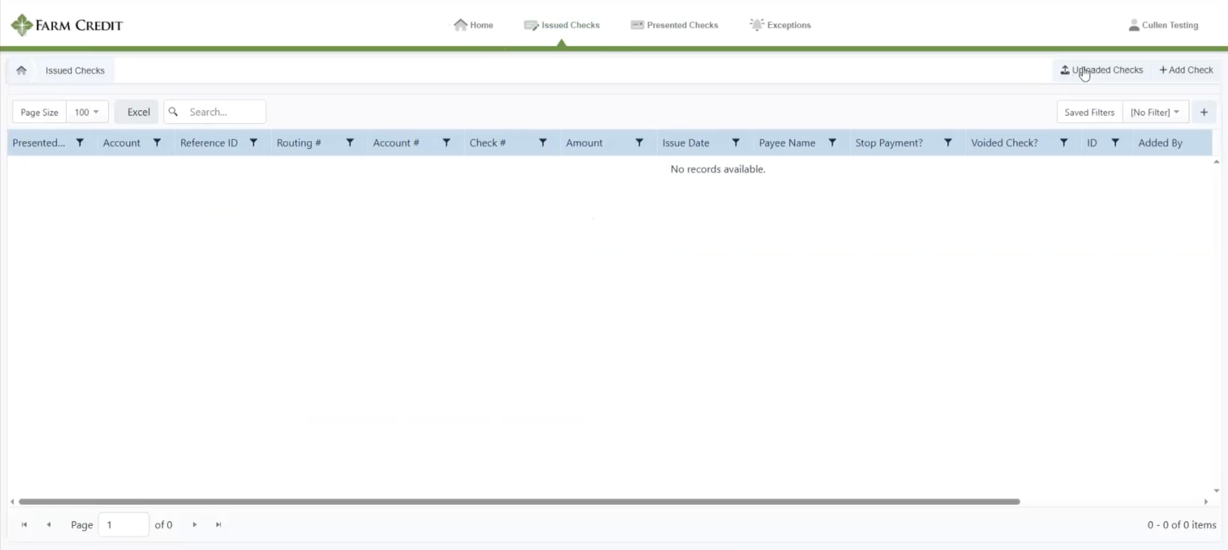Expand the Page Size 100 dropdown
The width and height of the screenshot is (1228, 550).
tap(87, 113)
